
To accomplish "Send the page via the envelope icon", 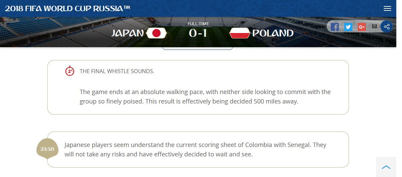I will pyautogui.click(x=375, y=26).
